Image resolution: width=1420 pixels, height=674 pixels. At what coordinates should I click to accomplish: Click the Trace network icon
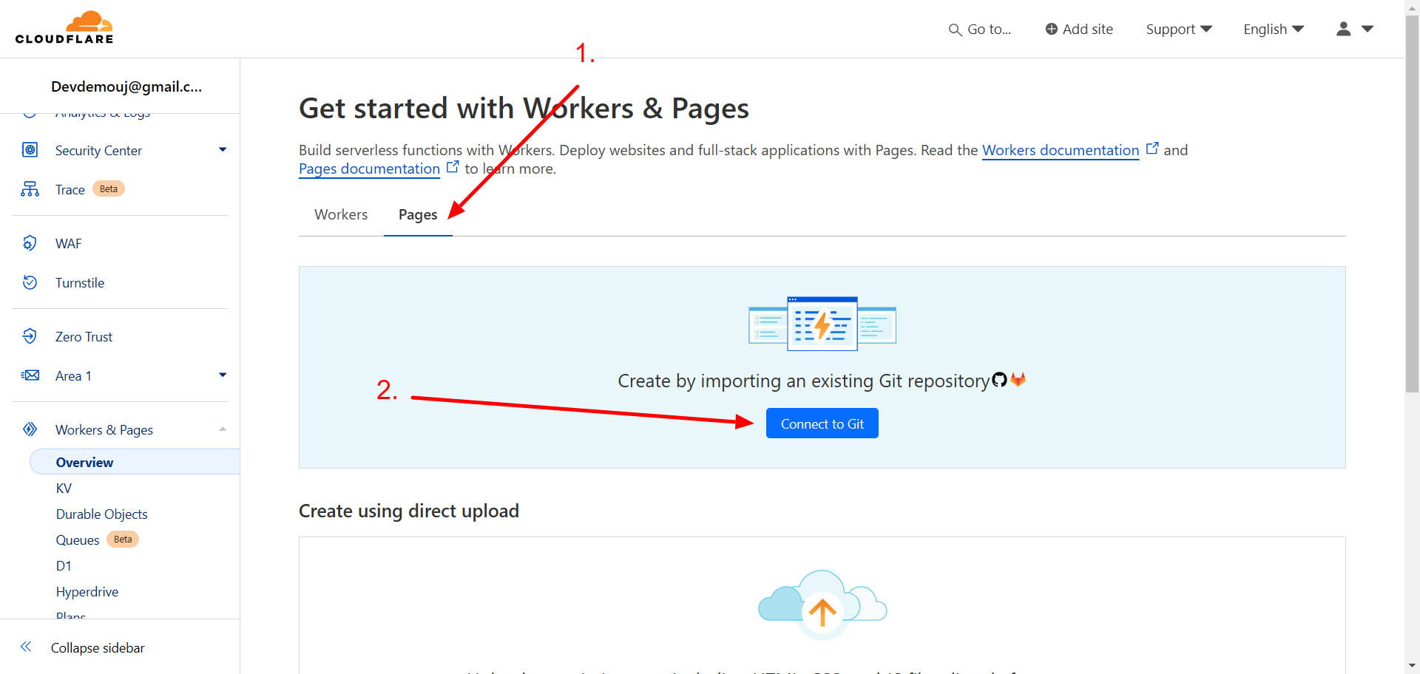30,189
